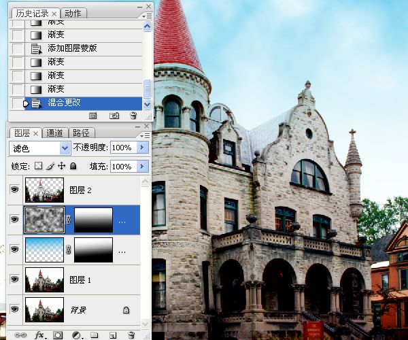Image resolution: width=408 pixels, height=340 pixels.
Task: Select the 混合更改 history state
Action: [x=84, y=103]
